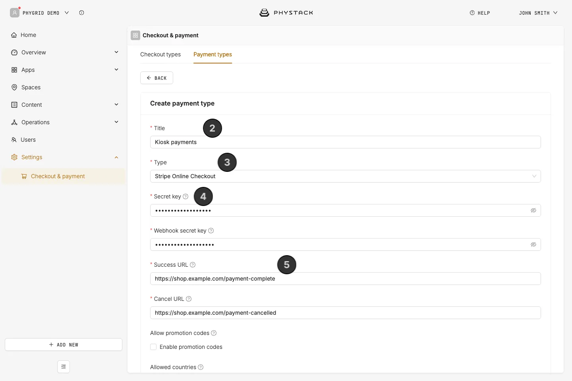The width and height of the screenshot is (572, 381).
Task: Click the Phygrid Demo avatar icon
Action: (x=15, y=13)
